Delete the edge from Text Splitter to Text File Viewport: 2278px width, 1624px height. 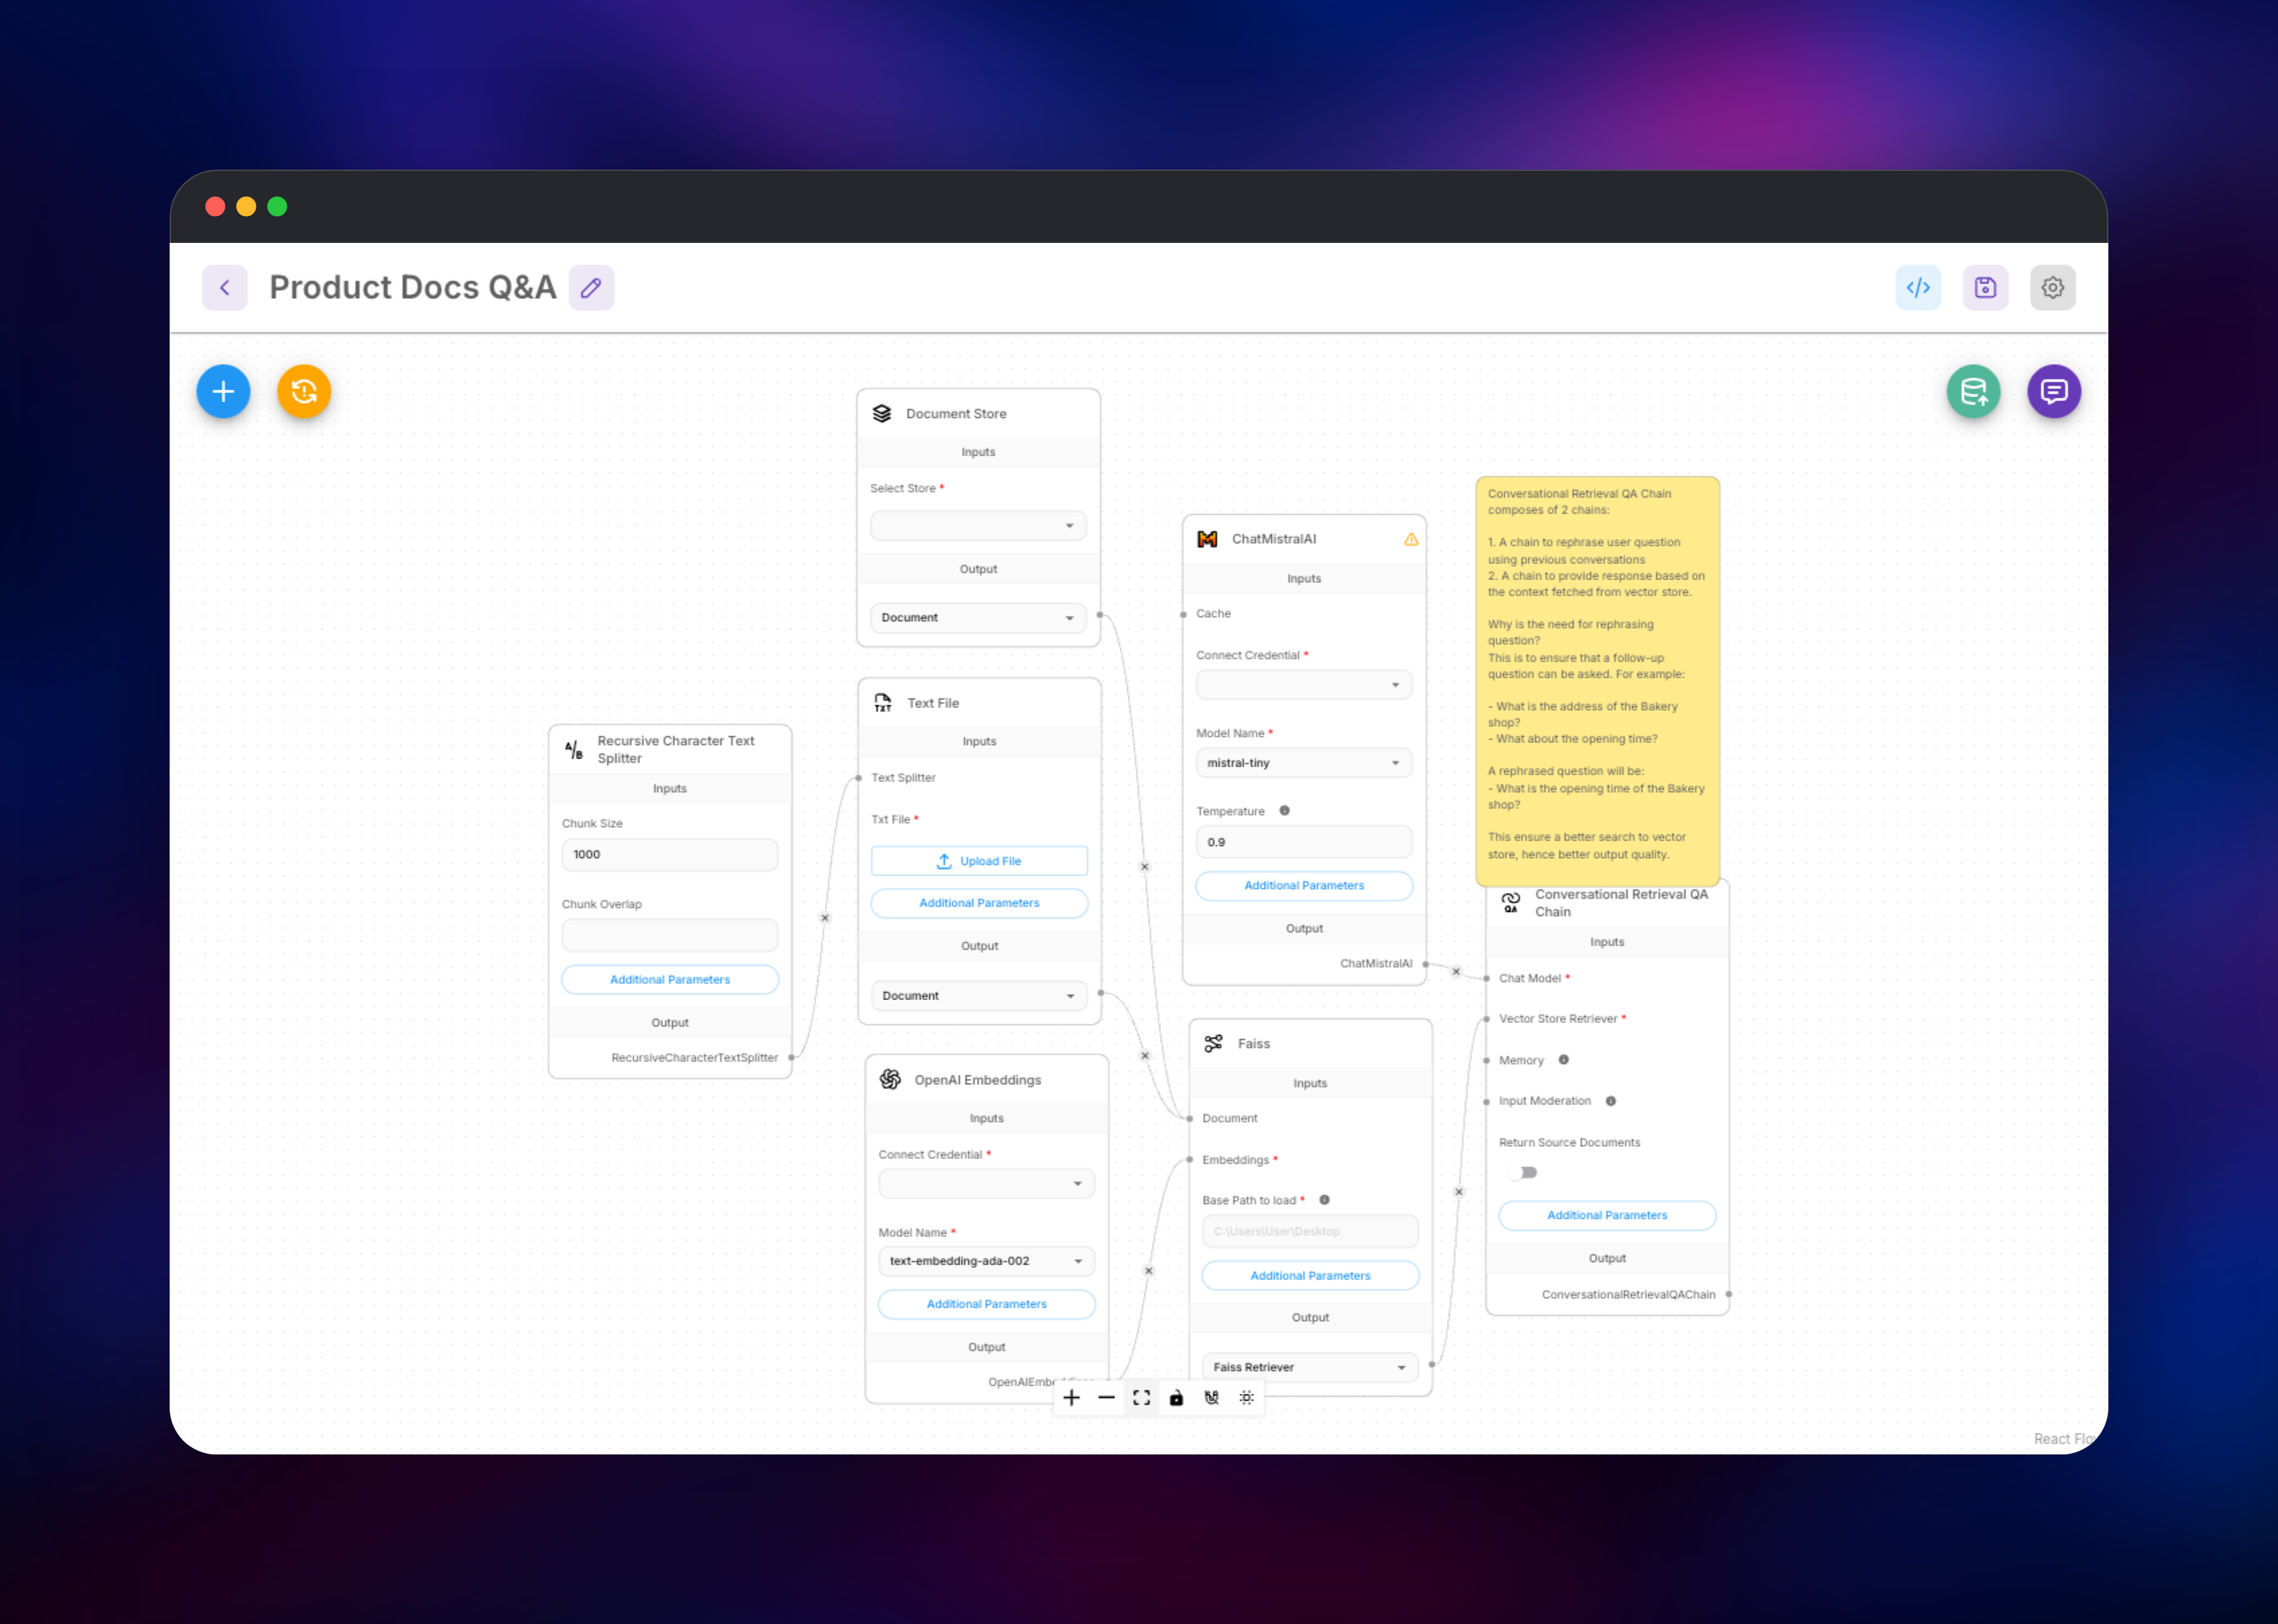coord(825,918)
